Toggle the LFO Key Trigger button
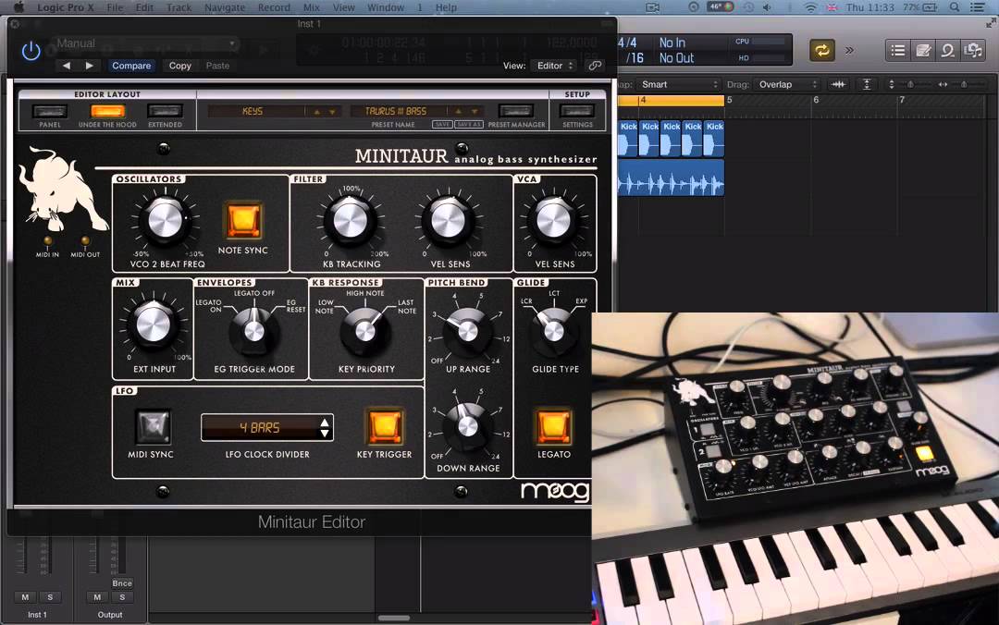 click(x=384, y=426)
